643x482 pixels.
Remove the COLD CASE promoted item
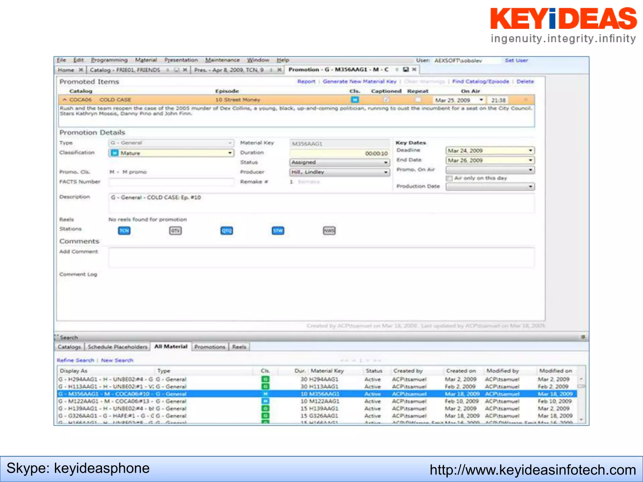pyautogui.click(x=526, y=100)
